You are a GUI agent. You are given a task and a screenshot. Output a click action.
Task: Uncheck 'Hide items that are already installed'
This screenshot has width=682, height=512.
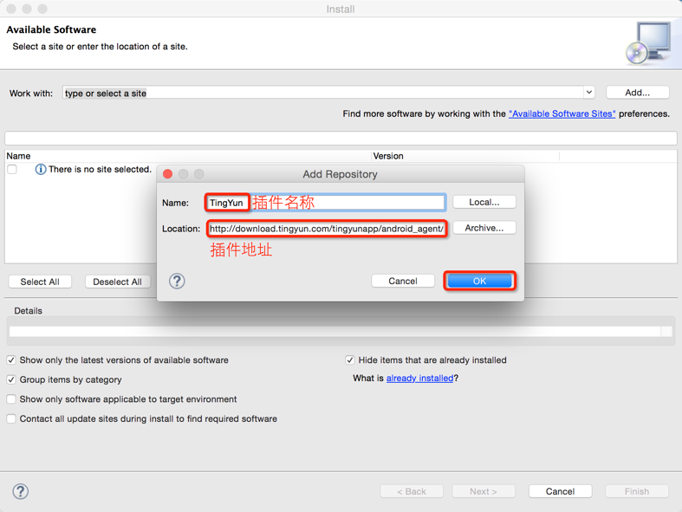pyautogui.click(x=350, y=360)
